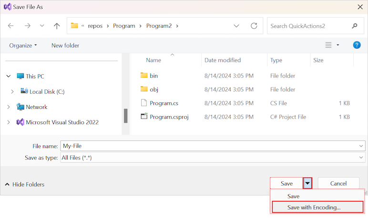Screen dimensions: 368x218
Task: Select Microsoft Visual Studio 2022 in tree
Action: 62,122
